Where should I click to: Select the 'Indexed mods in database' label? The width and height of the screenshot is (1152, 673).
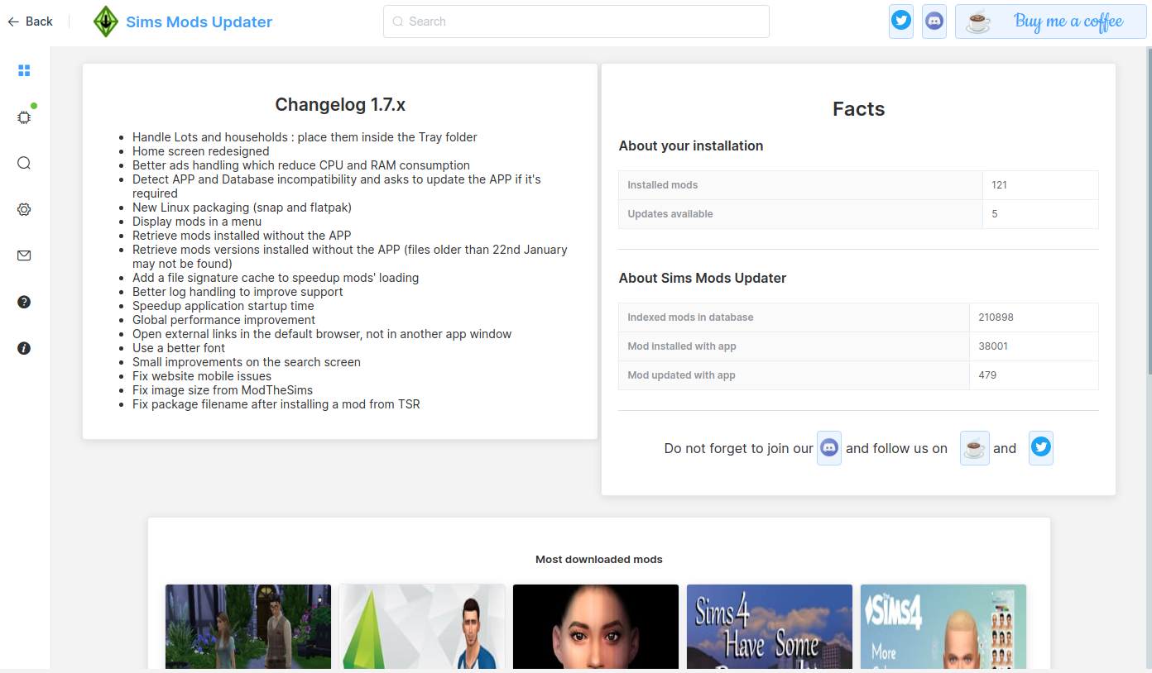coord(690,317)
